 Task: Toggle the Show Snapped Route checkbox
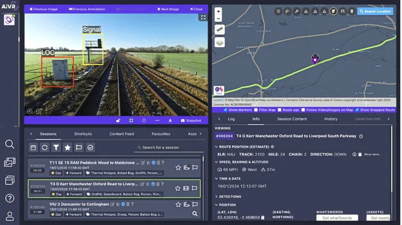click(357, 110)
